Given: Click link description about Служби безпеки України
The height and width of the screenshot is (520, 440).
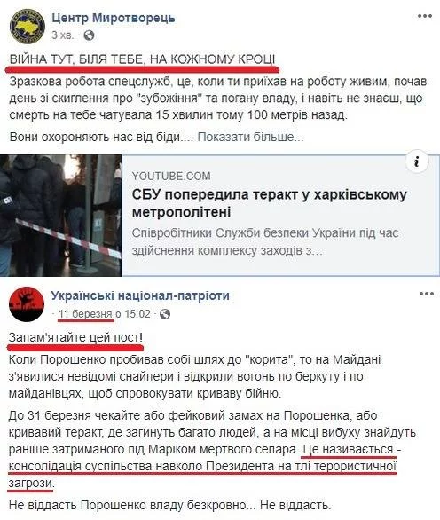Looking at the screenshot, I should [x=265, y=241].
